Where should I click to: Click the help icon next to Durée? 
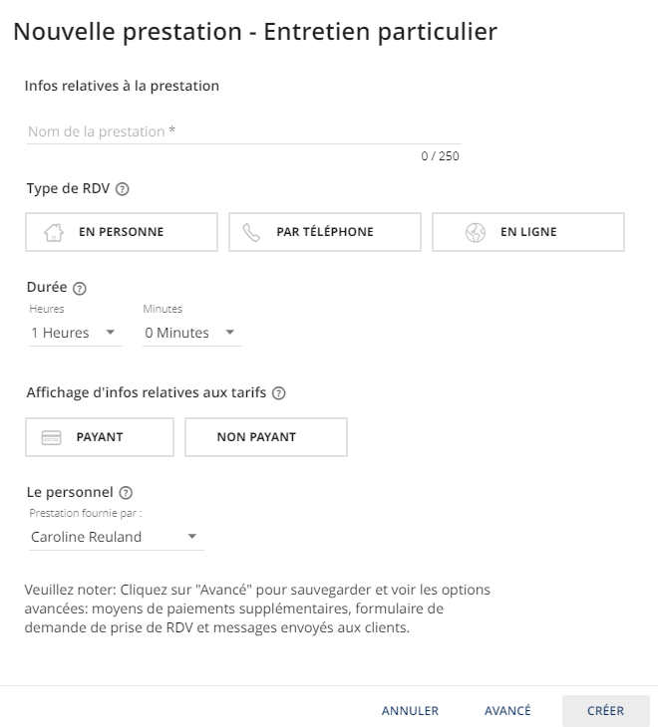coord(80,289)
